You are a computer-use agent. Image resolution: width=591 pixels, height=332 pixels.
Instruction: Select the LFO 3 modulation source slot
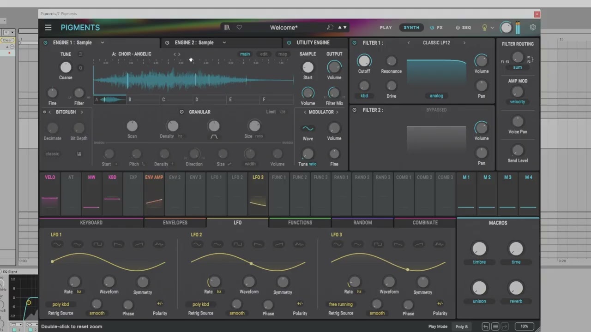tap(258, 194)
